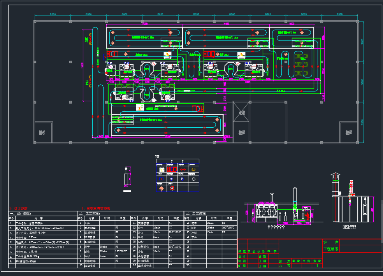Click the 15400 dimension above the plan

226,24
